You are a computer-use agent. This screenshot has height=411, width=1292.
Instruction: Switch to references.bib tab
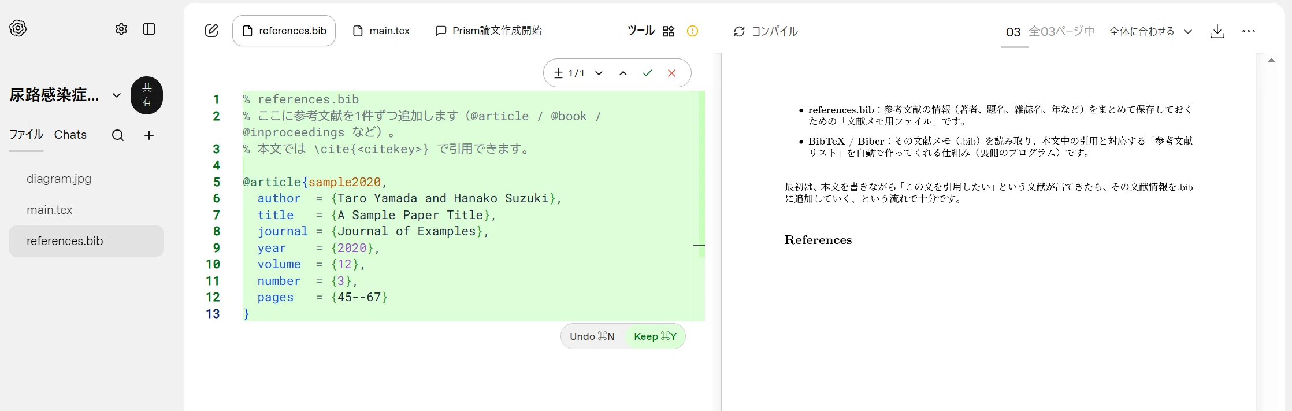click(x=284, y=31)
